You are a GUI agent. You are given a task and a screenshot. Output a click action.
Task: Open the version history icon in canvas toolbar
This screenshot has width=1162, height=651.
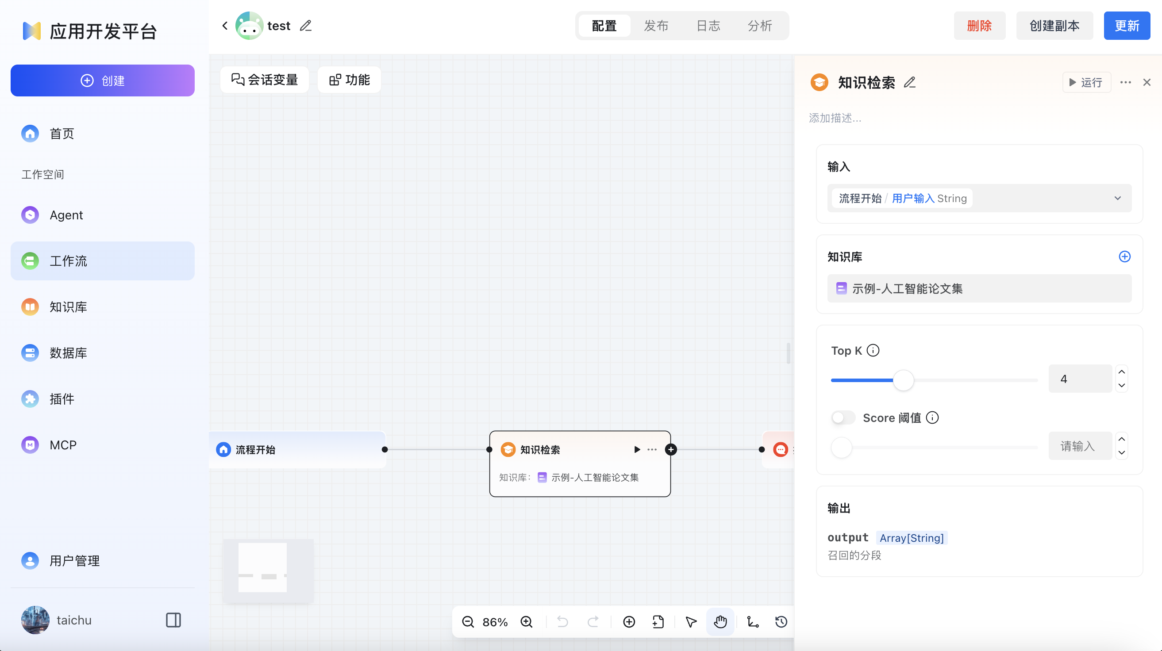pos(782,622)
